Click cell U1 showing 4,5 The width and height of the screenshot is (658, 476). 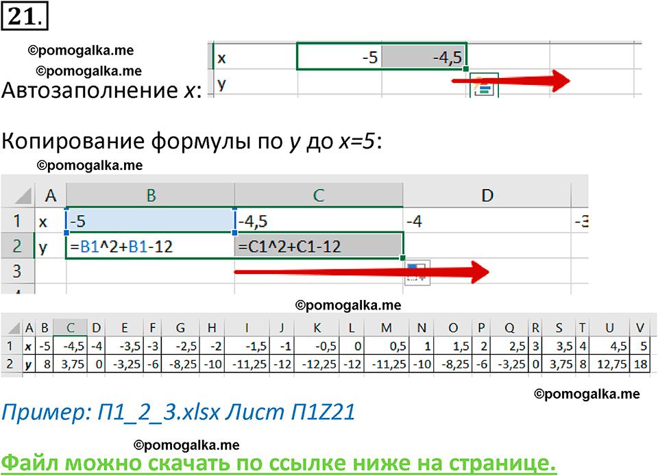(609, 346)
